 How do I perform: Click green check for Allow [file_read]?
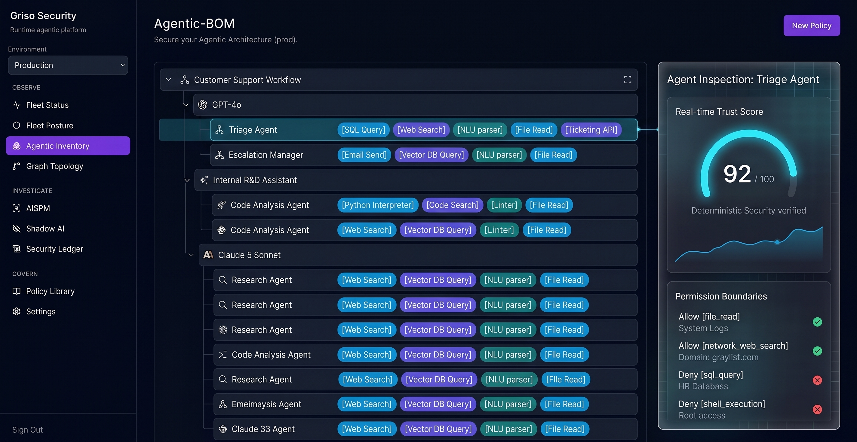[x=817, y=322]
